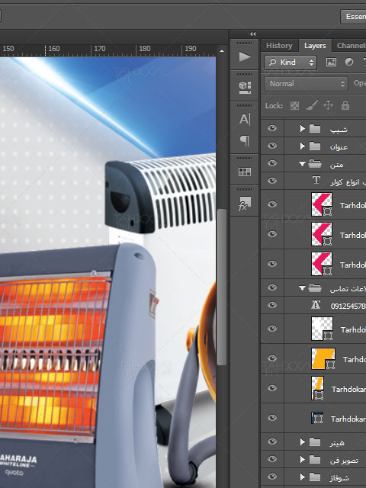Expand the تصویر فن layer group
Screen dimensions: 366x488
click(302, 459)
